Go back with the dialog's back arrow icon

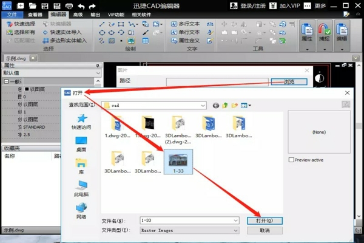coord(215,106)
